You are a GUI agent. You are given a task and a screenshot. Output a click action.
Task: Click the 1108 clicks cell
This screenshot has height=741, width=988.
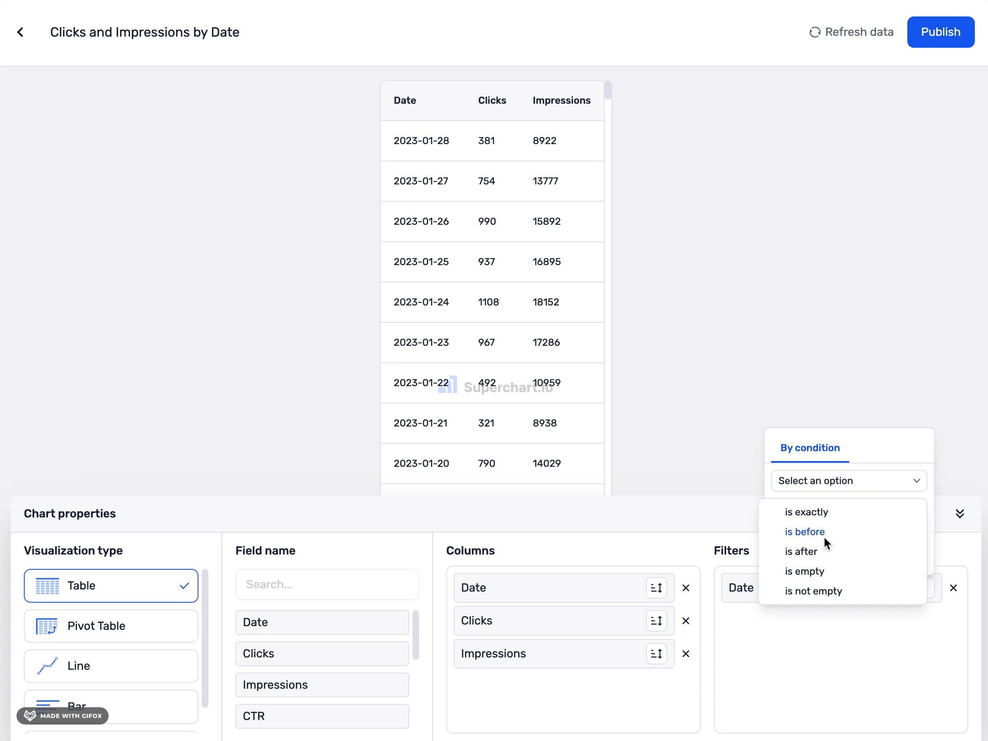[488, 301]
